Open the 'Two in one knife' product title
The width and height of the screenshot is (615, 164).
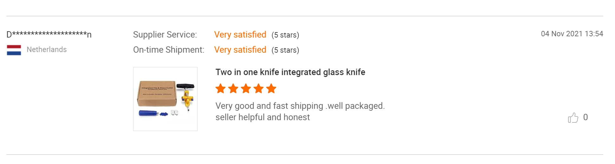pyautogui.click(x=290, y=72)
